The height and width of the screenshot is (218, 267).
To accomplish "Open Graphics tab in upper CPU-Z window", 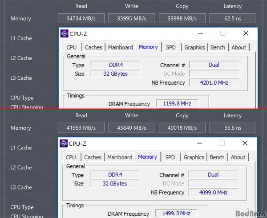I will point(194,47).
